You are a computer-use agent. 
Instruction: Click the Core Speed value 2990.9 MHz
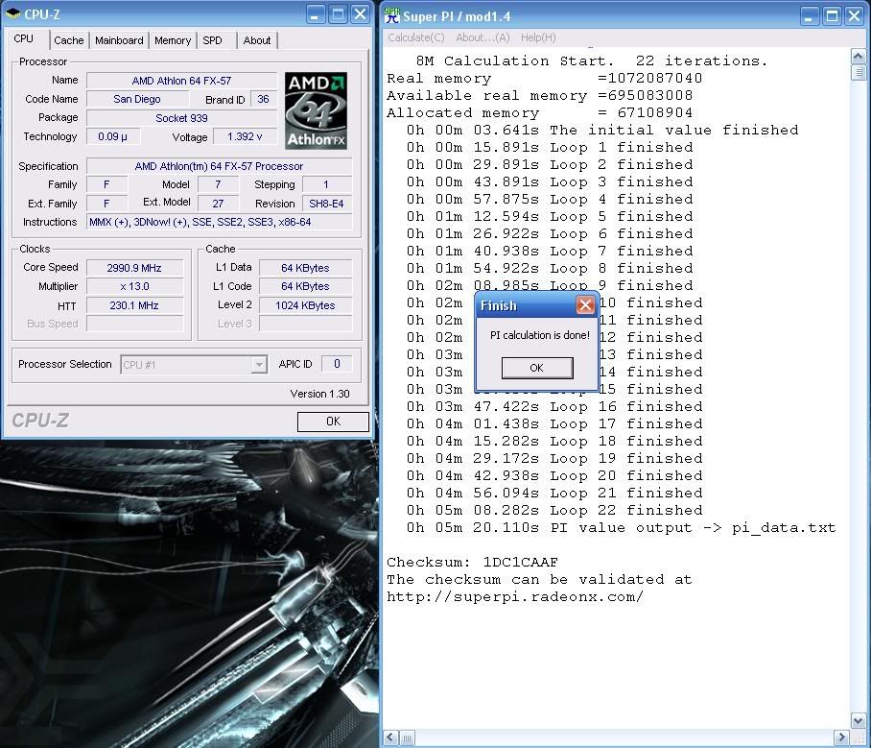click(x=134, y=268)
